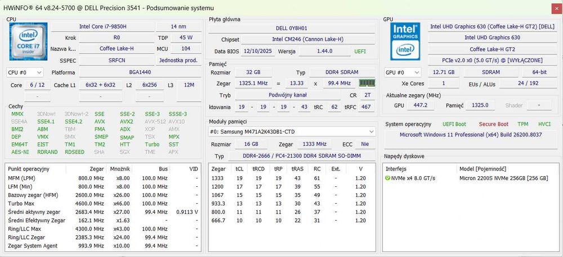This screenshot has width=563, height=257.
Task: Select the R0 stepping value
Action: point(117,38)
